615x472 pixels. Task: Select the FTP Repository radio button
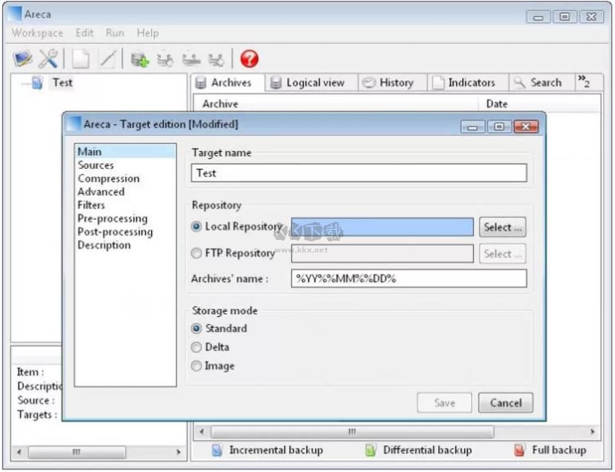pos(196,253)
